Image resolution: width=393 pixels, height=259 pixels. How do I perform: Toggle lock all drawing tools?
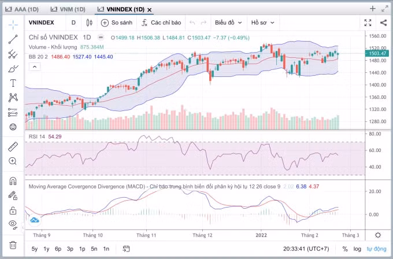pos(13,210)
